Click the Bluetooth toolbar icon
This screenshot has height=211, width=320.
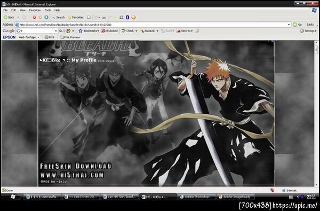[x=127, y=18]
